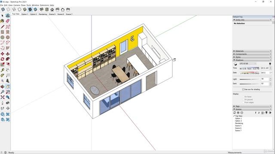Open the Extensions menu
Image resolution: width=275 pixels, height=154 pixels.
[x=44, y=5]
